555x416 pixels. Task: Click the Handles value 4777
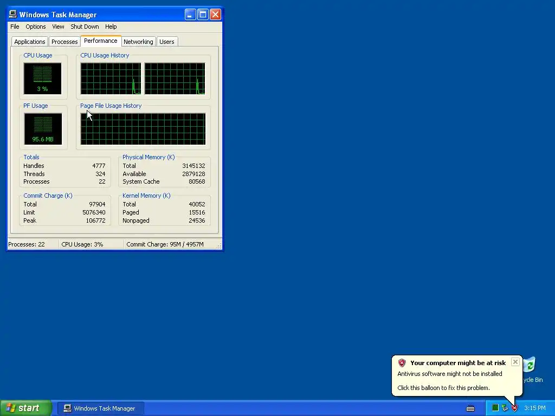99,166
